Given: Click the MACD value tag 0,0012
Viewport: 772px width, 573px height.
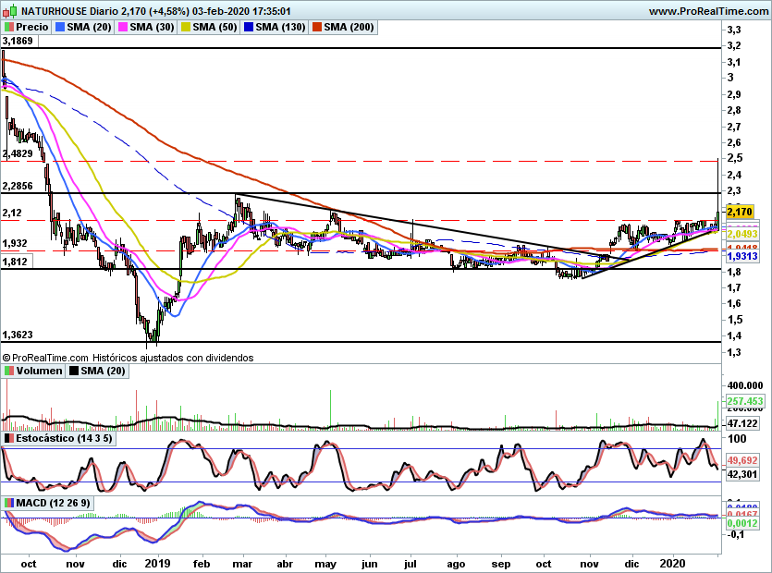Looking at the screenshot, I should click(742, 523).
